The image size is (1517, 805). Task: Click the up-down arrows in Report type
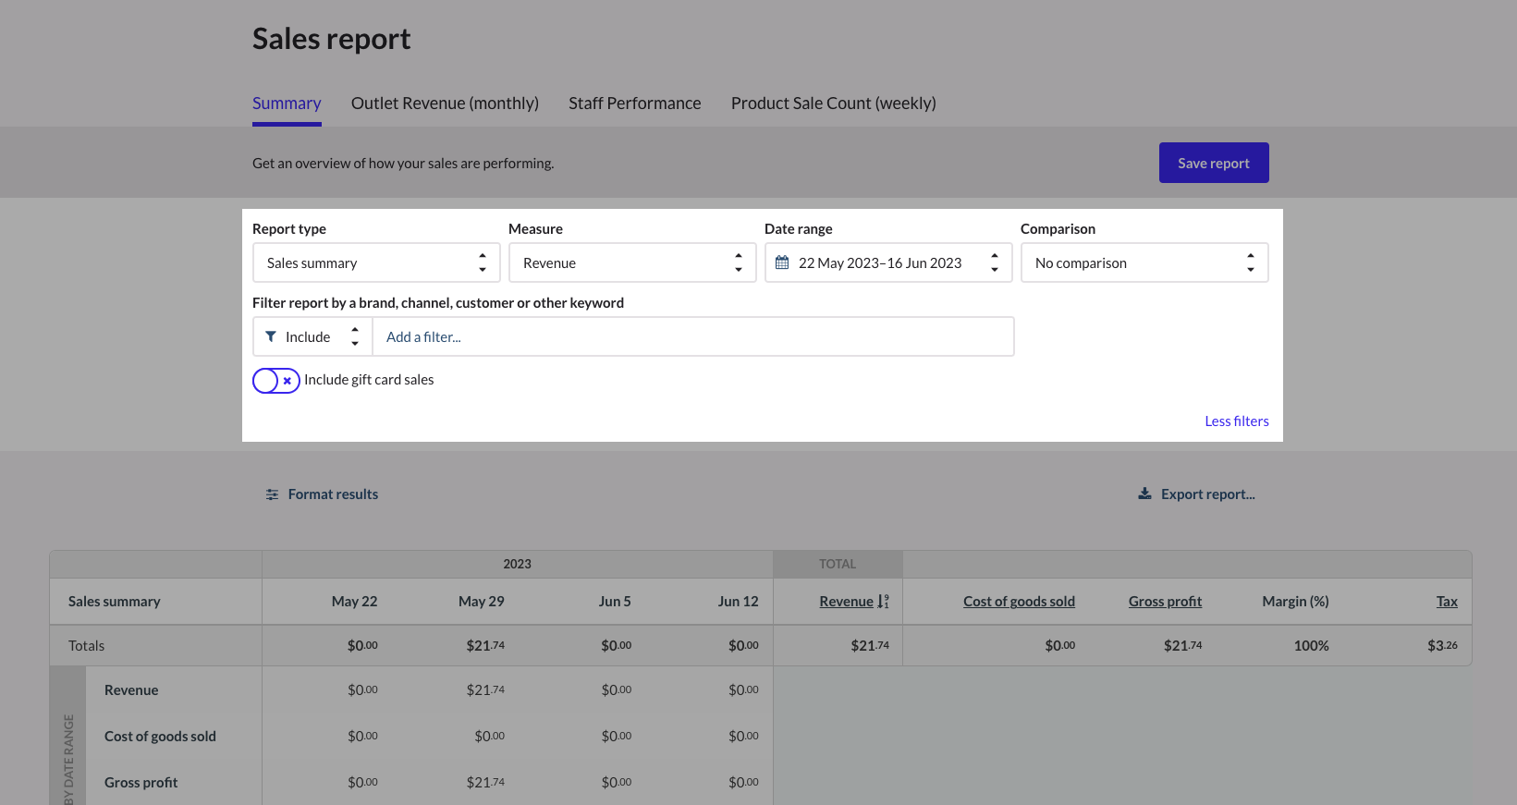pos(482,262)
